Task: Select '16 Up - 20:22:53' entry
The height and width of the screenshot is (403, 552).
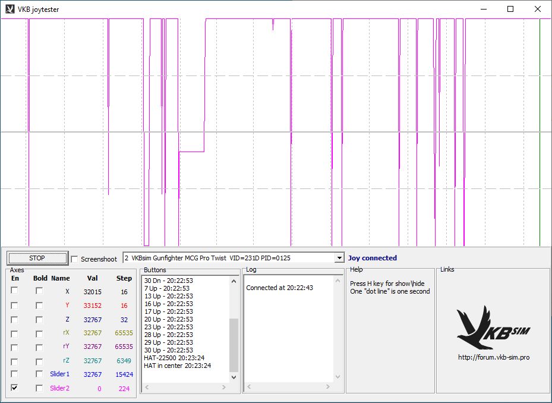Action: [x=169, y=304]
